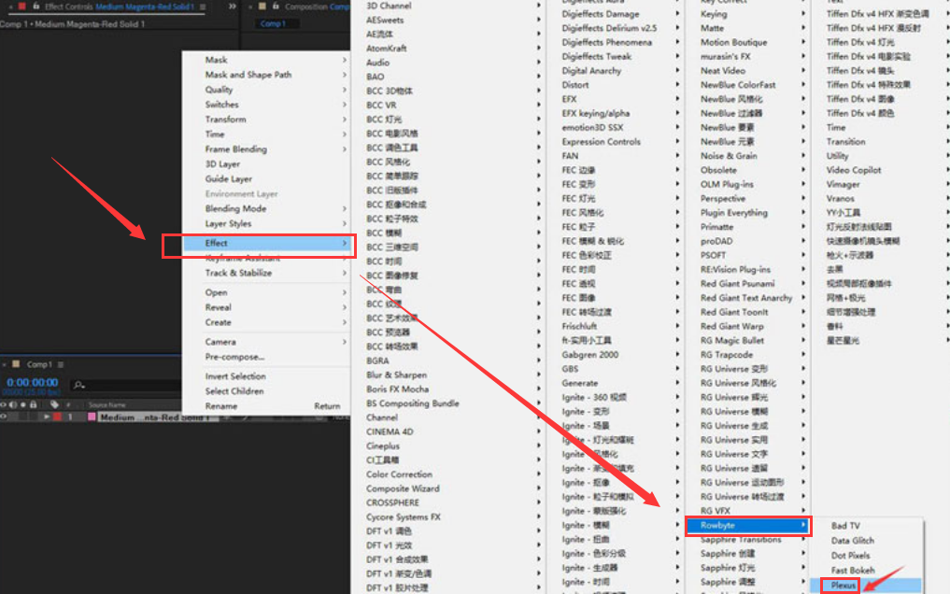Apply the Bad TV effect

click(866, 526)
